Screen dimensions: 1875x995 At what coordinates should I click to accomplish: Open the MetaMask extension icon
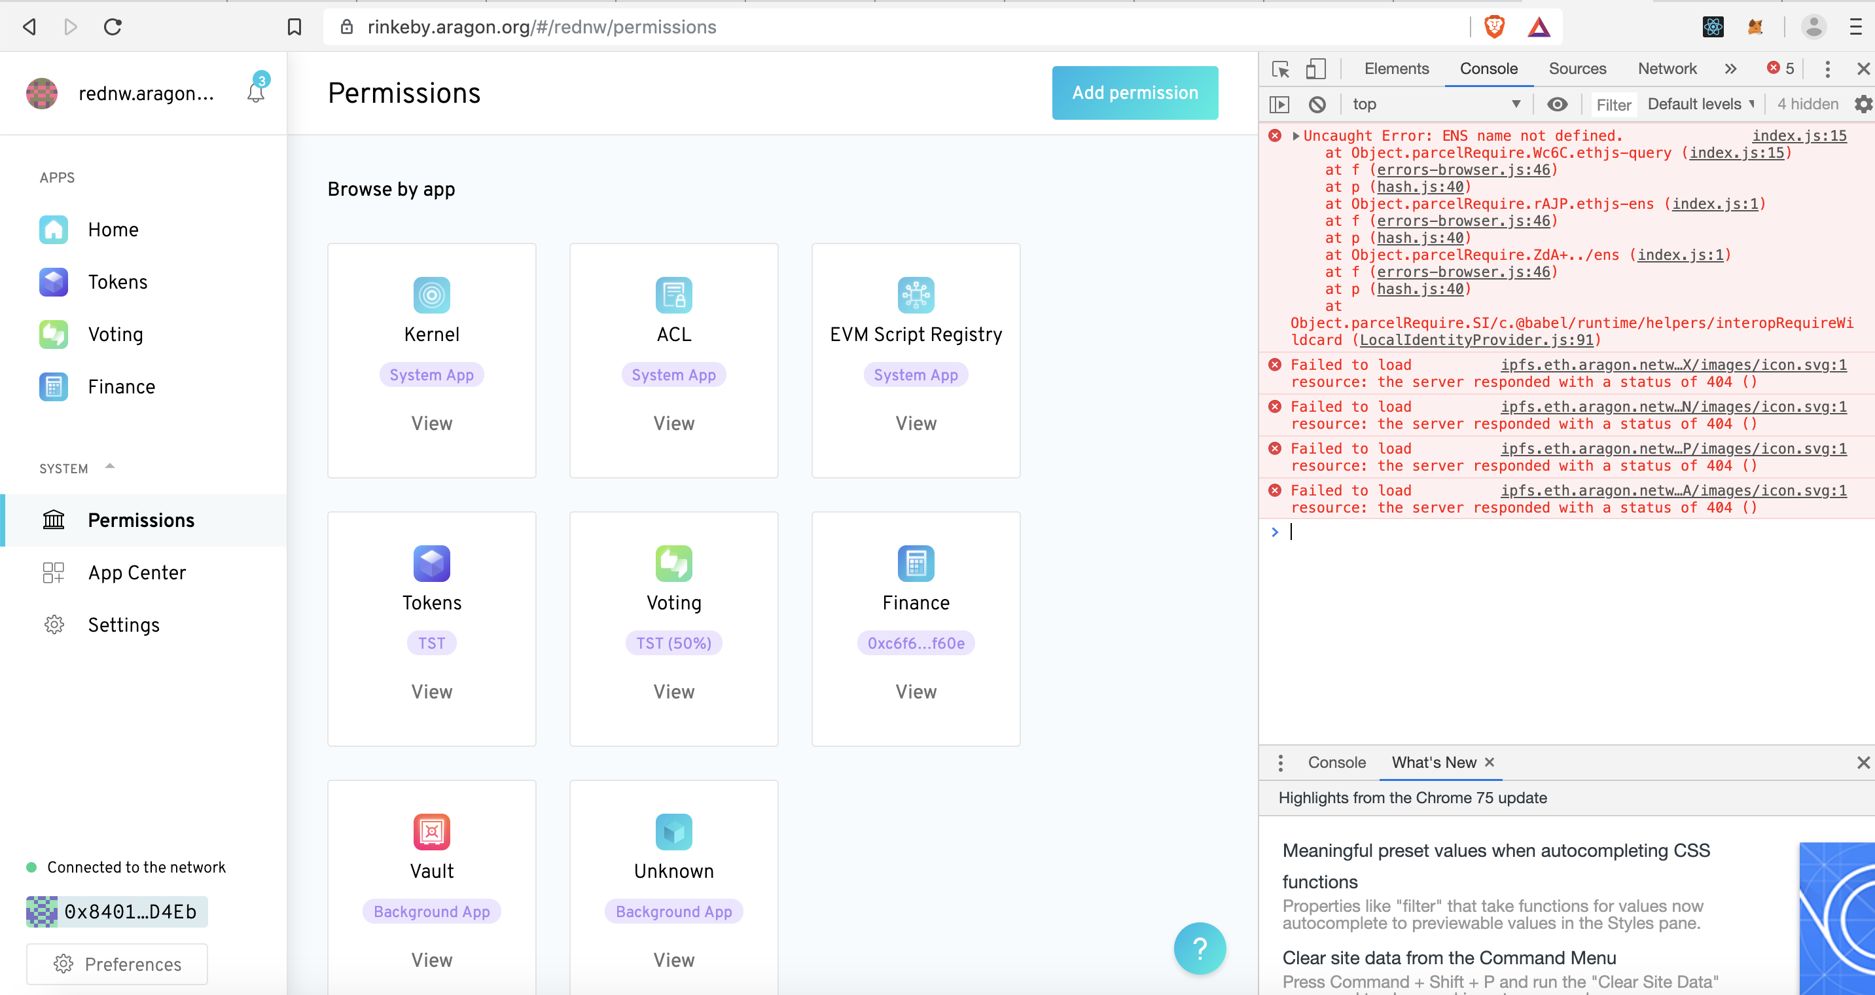click(x=1755, y=27)
